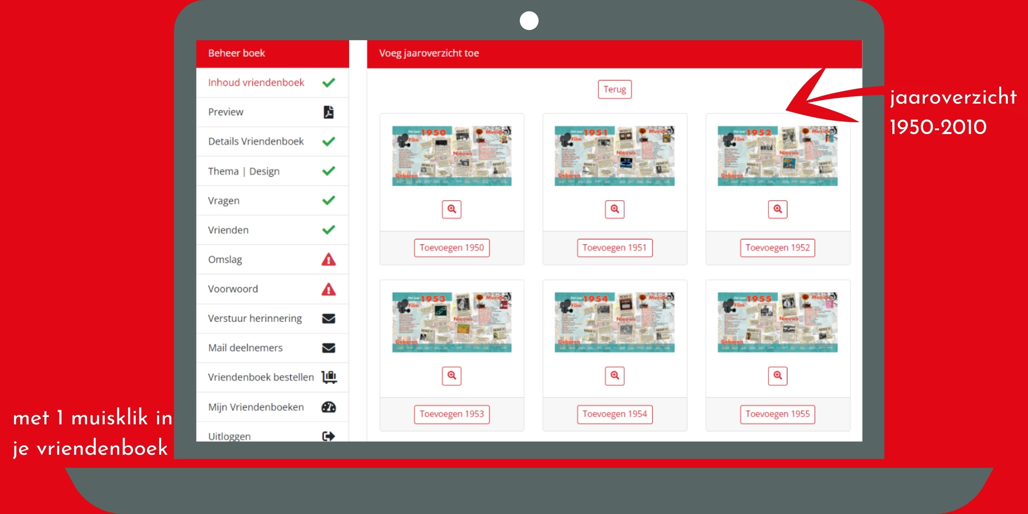This screenshot has height=514, width=1028.
Task: Zoom in on the 1955 year overview
Action: (778, 376)
